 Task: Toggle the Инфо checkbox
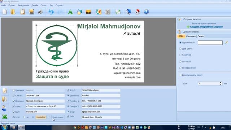point(68,116)
